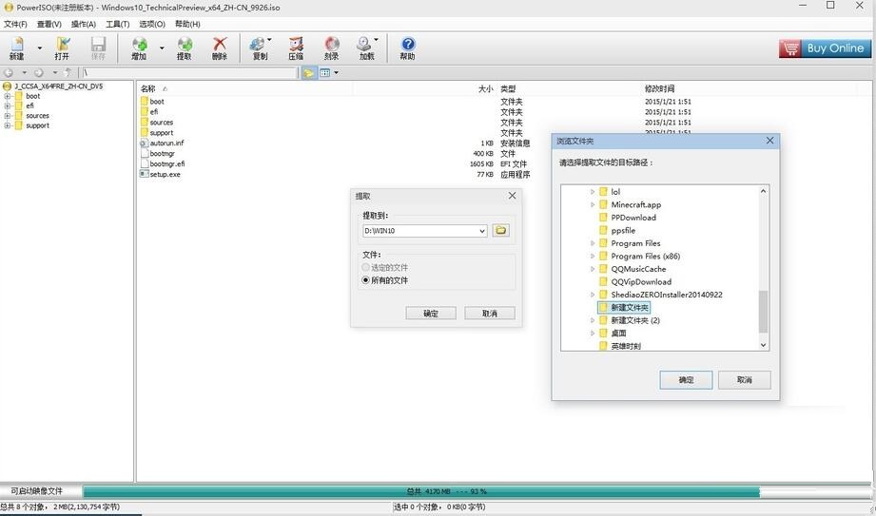876x516 pixels.
Task: Open the 查看(V) menu
Action: [x=49, y=24]
